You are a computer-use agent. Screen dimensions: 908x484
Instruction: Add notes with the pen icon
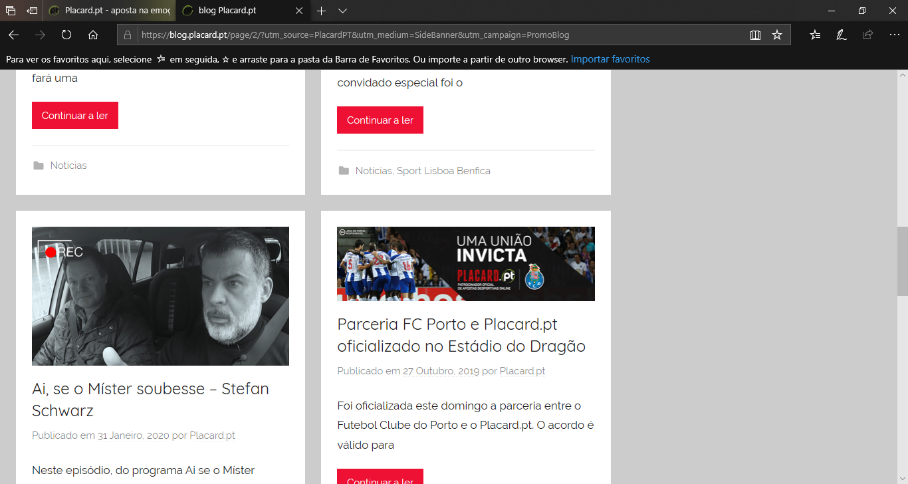(842, 35)
